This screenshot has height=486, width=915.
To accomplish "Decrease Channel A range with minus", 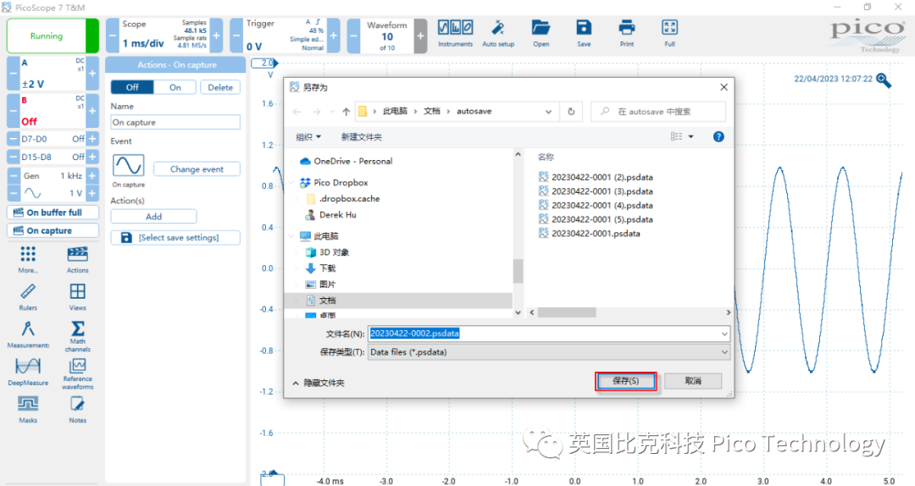I will [13, 74].
